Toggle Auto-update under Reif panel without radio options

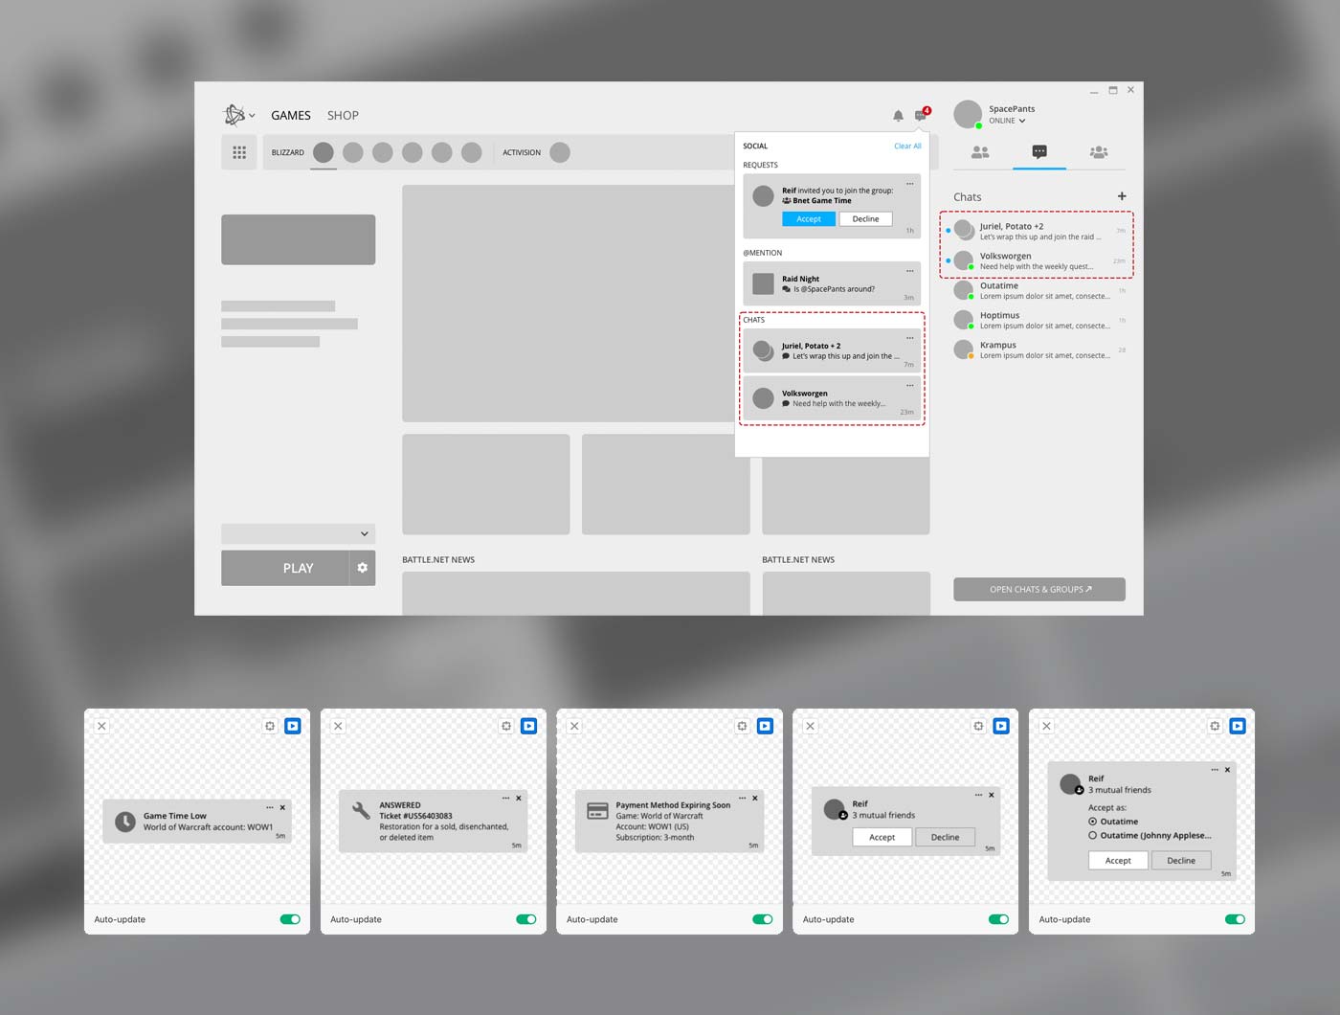click(x=998, y=919)
